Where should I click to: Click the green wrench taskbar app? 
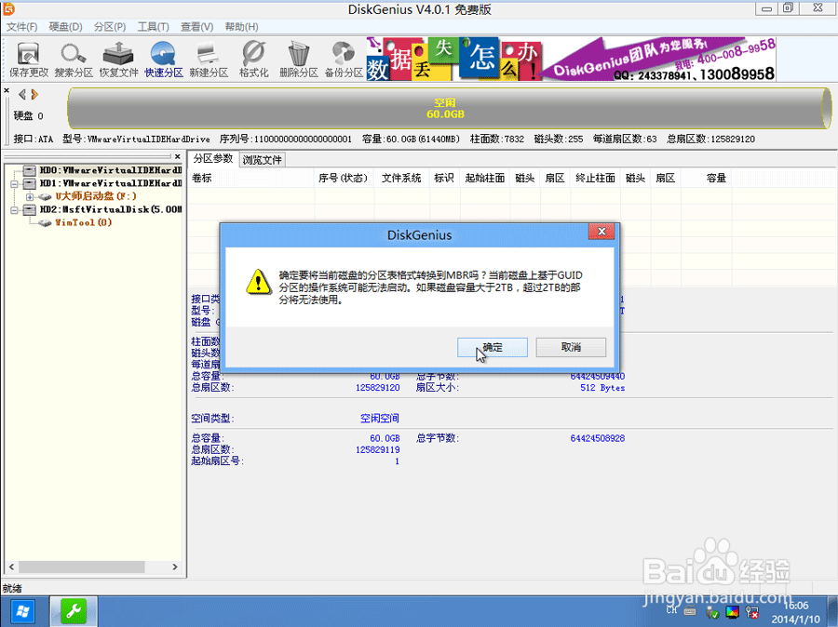click(74, 611)
